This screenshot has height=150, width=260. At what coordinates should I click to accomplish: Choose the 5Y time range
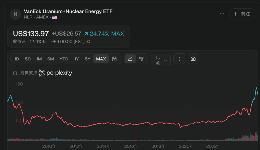(x=88, y=59)
